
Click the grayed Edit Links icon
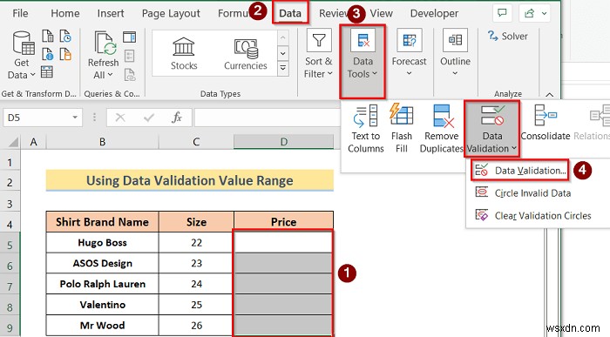[129, 74]
